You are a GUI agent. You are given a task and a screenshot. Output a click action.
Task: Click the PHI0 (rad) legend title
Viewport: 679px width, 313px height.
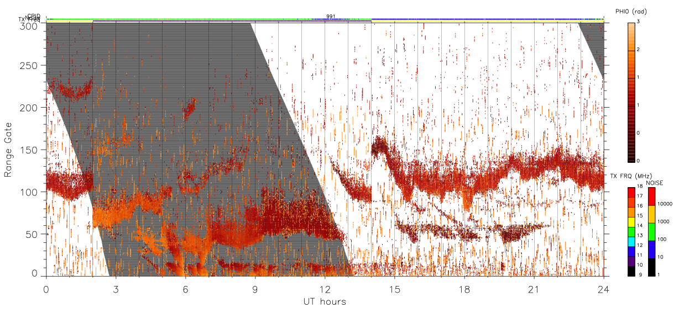(631, 12)
